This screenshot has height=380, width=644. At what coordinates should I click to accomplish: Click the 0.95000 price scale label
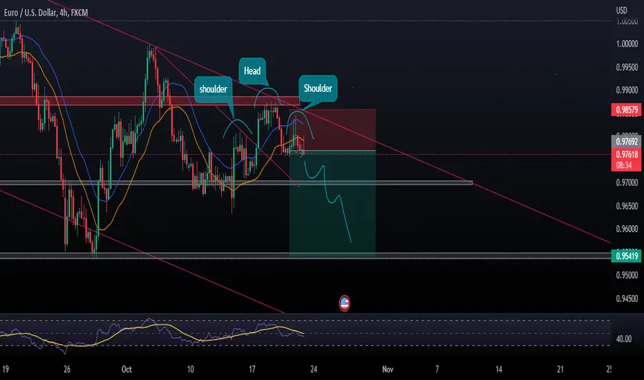[x=627, y=275]
